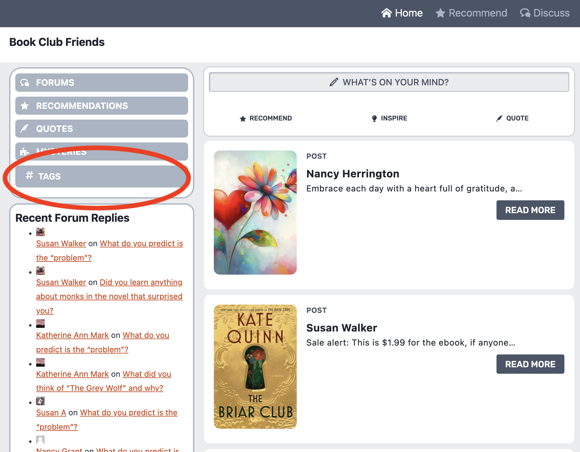Open The Briar Club book cover thumbnail
This screenshot has width=580, height=452.
click(x=255, y=367)
